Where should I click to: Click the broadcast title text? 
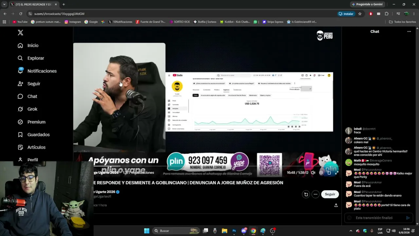pos(188,183)
